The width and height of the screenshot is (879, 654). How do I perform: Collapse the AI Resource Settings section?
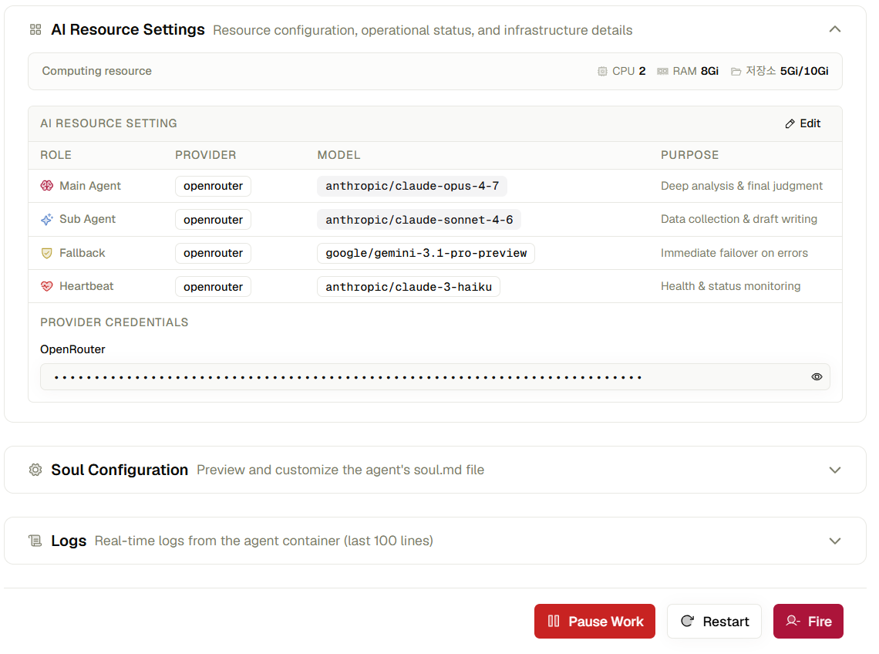835,29
